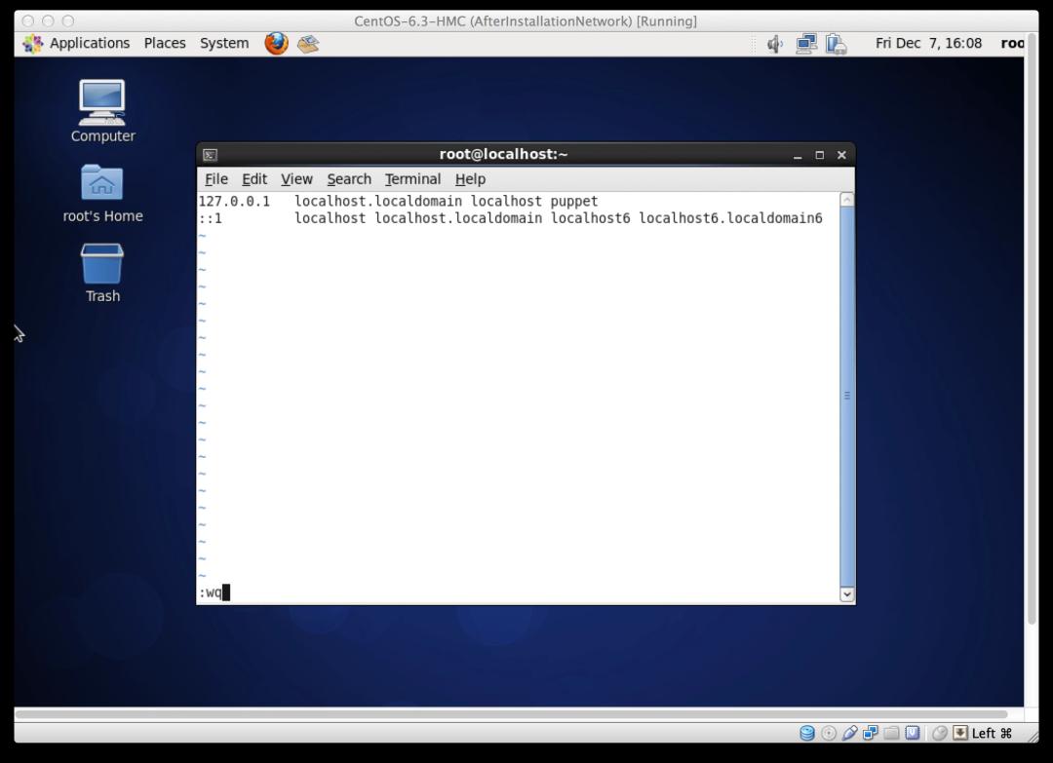Open the terminal's Edit menu
Screen dimensions: 1053x763
click(x=254, y=179)
